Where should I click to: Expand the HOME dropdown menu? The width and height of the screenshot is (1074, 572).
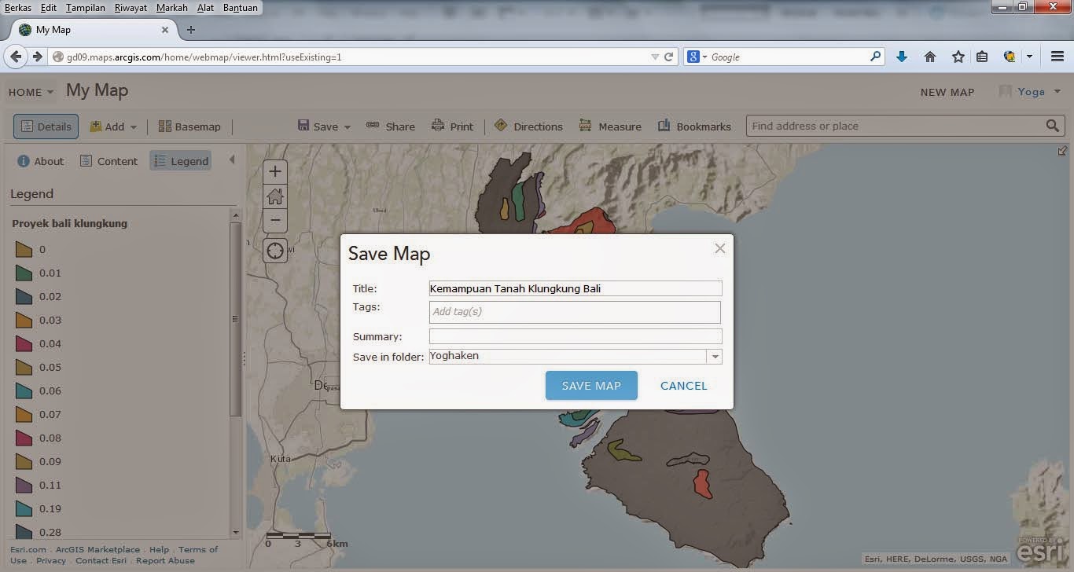(x=31, y=92)
